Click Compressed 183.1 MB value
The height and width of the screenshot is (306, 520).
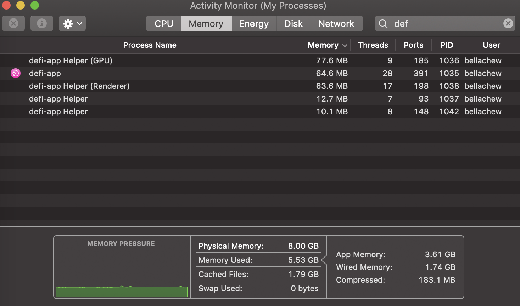coord(437,280)
